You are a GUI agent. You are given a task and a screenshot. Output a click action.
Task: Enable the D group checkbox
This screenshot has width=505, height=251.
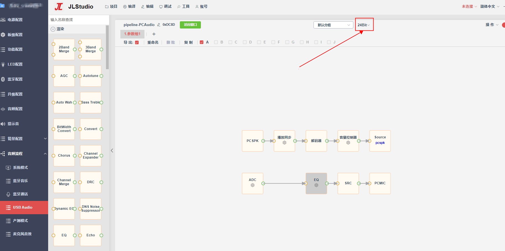(x=245, y=42)
